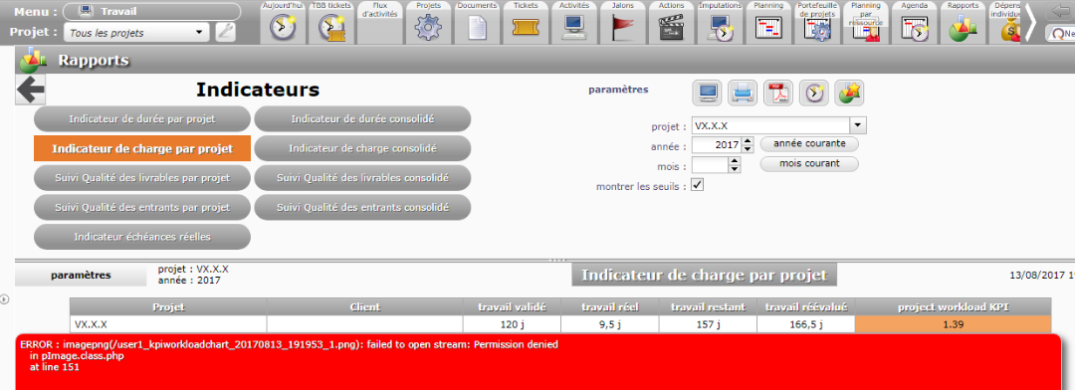Export the report with the PDF icon
Viewport: 1075px width, 390px height.
pos(778,92)
